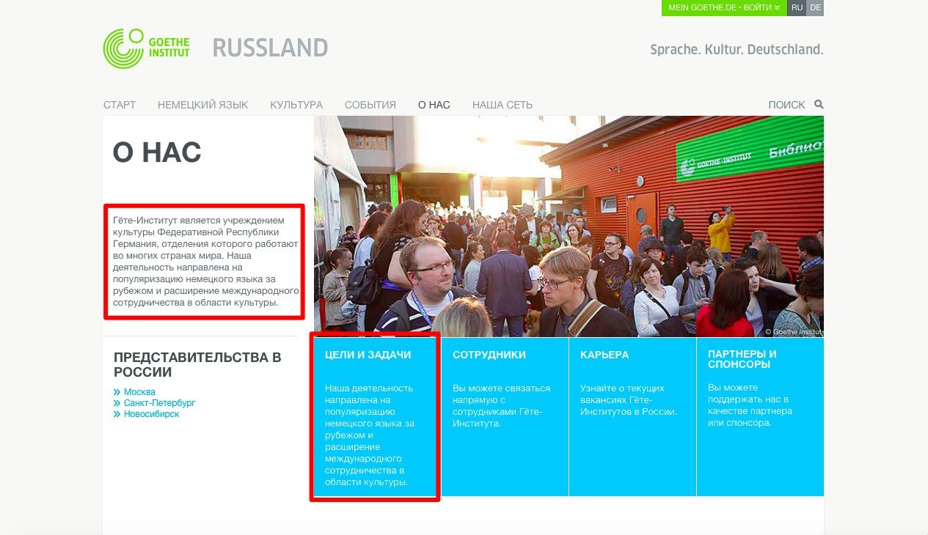928x535 pixels.
Task: Open the ПАРТНЕРЫ И СПОНСОРЫ tile
Action: pos(760,417)
